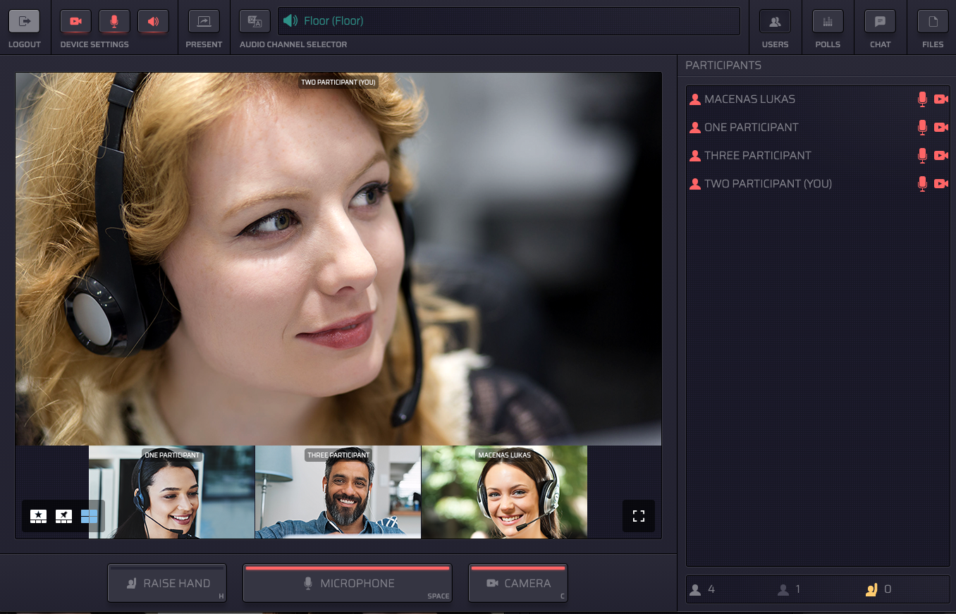Click the Present button
Viewport: 956px width, 614px height.
[204, 21]
